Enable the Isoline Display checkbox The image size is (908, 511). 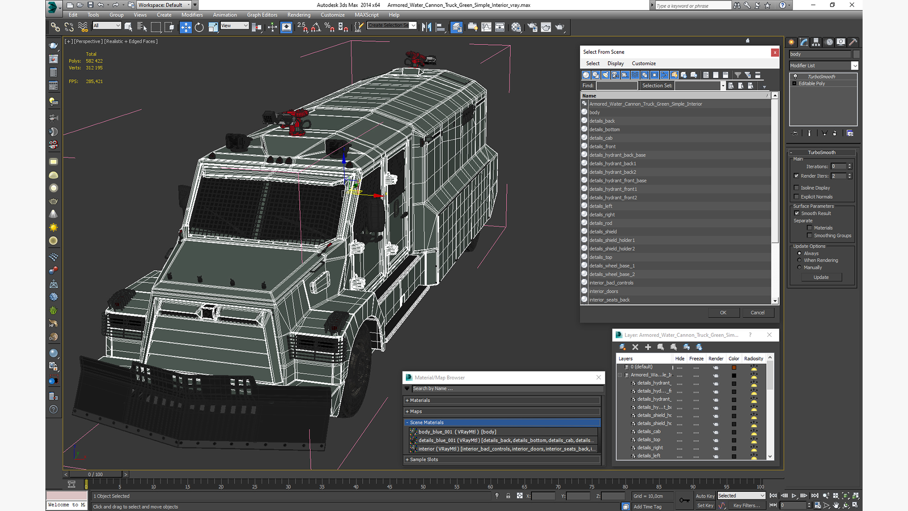click(796, 188)
